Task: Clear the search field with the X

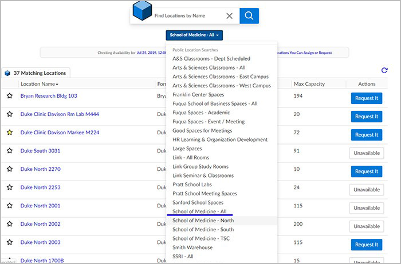Action: tap(229, 16)
